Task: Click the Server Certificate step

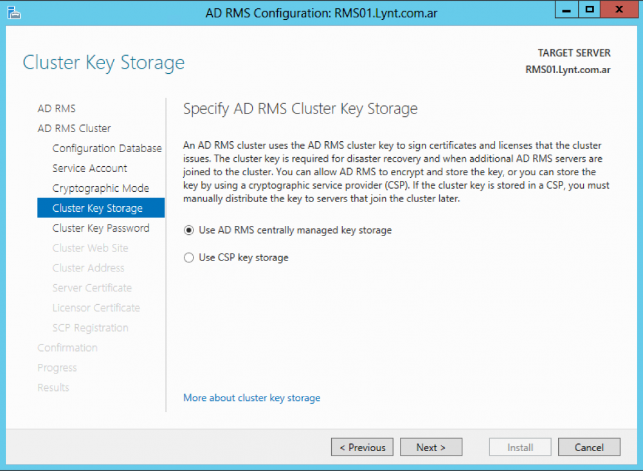Action: pyautogui.click(x=92, y=287)
